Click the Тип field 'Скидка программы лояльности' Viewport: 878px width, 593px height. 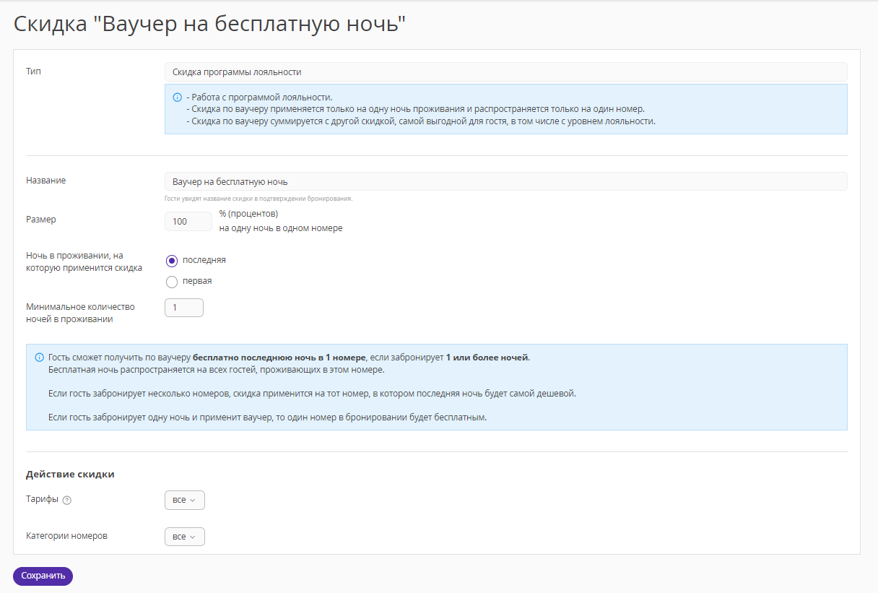[x=506, y=72]
